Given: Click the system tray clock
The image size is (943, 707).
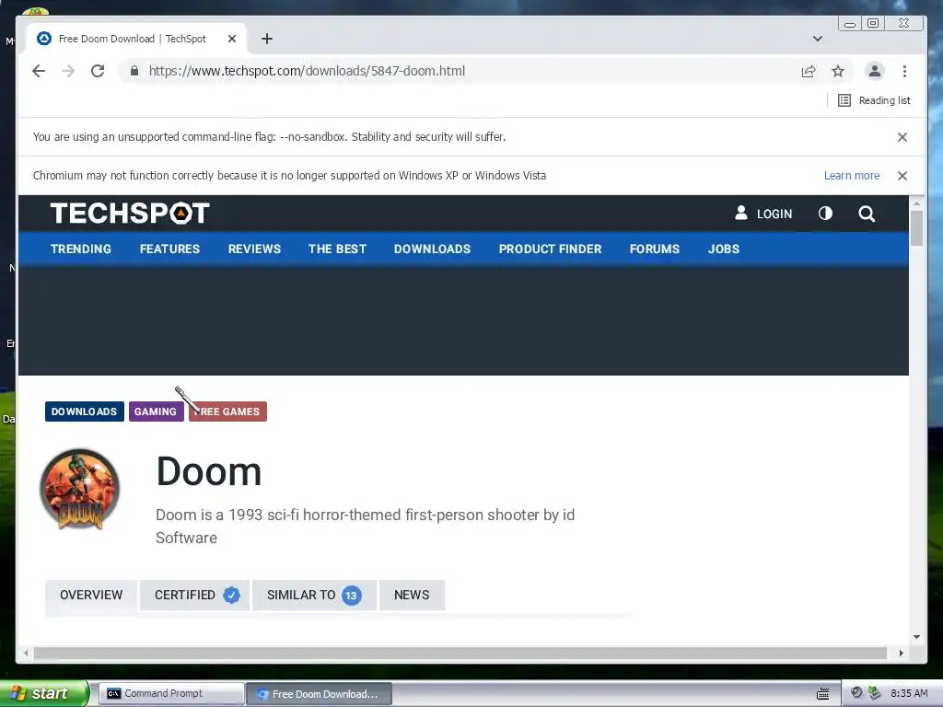Looking at the screenshot, I should [x=909, y=693].
